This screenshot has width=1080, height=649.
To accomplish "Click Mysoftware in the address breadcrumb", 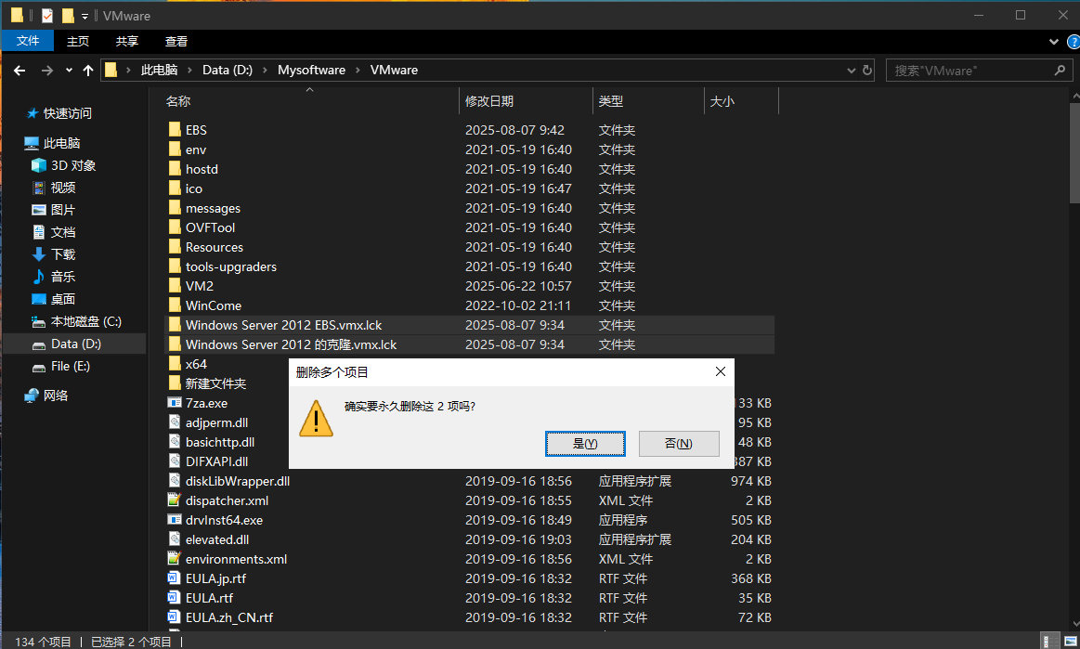I will (x=311, y=70).
